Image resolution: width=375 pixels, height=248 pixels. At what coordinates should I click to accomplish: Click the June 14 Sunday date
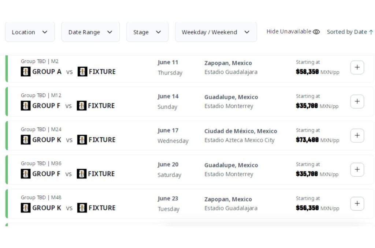coord(168,102)
